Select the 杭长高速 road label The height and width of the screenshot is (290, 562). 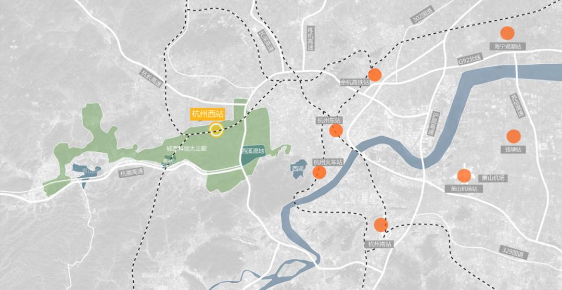(151, 77)
